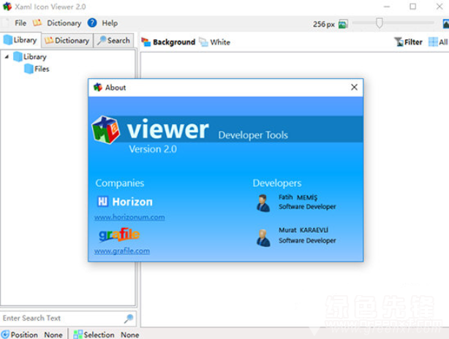This screenshot has height=339, width=449.
Task: Close the About dialog
Action: pos(354,87)
